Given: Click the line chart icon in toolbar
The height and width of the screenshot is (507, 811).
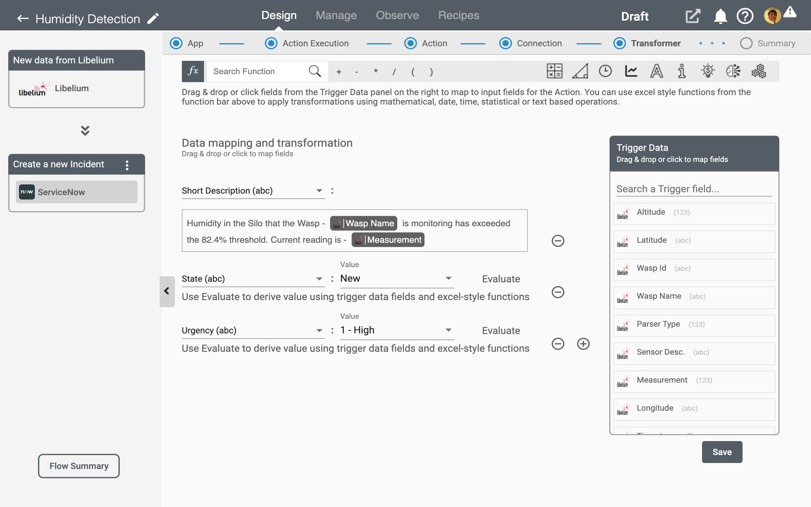Looking at the screenshot, I should pyautogui.click(x=631, y=71).
